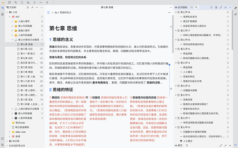
Task: Select the 第七章 思维 editor tab
Action: coord(107,7)
